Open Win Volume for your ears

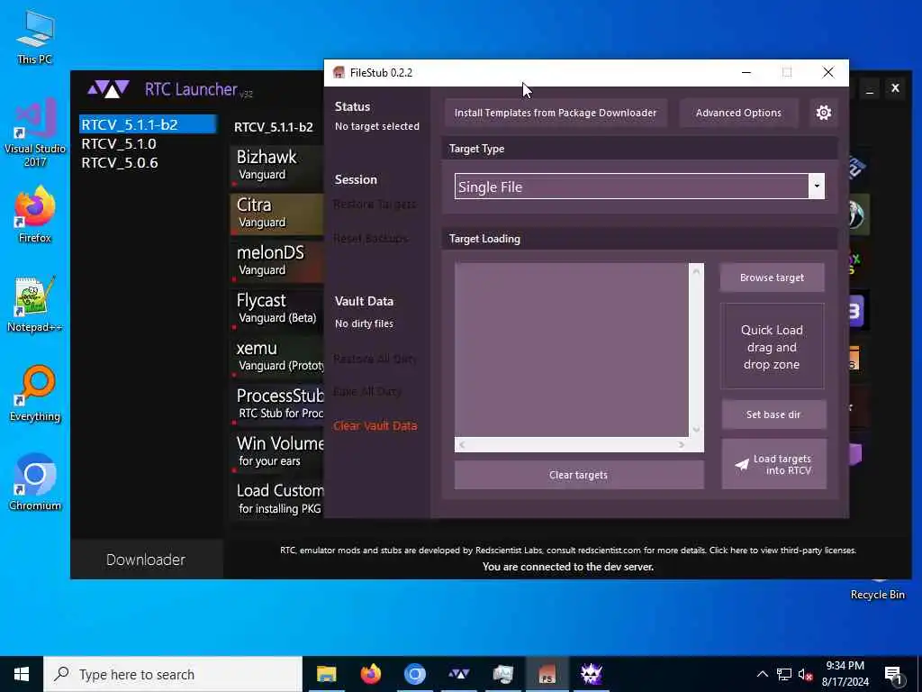[277, 452]
